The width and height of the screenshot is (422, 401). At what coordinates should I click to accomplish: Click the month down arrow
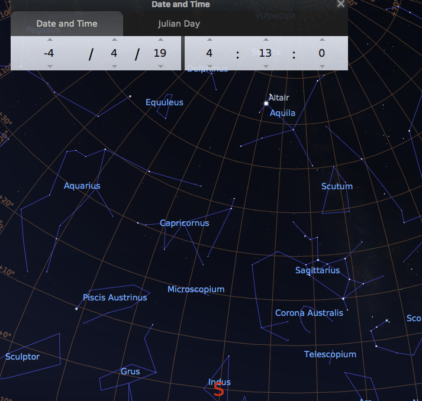click(x=114, y=66)
